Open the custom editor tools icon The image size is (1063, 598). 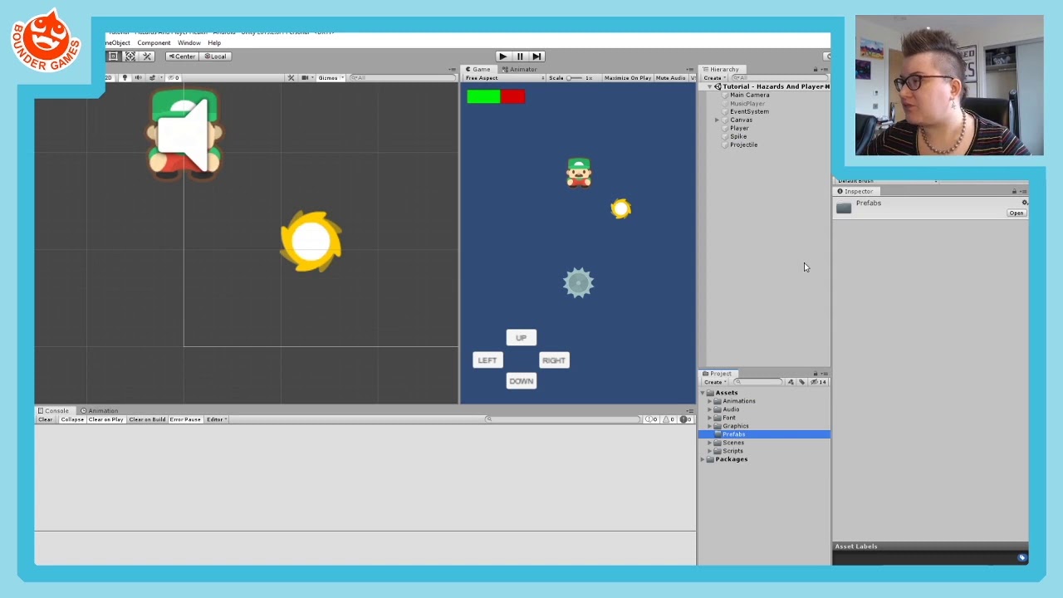pyautogui.click(x=147, y=56)
